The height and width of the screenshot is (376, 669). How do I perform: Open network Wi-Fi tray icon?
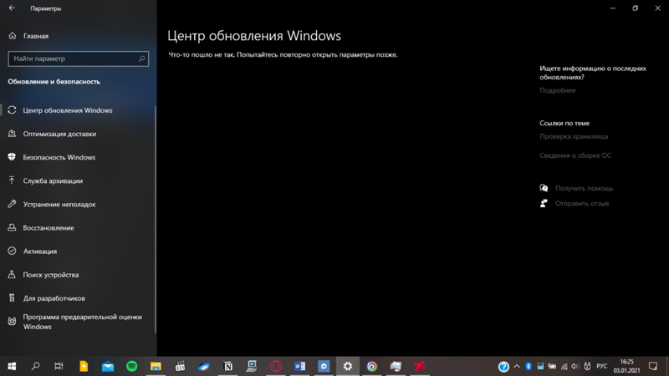pyautogui.click(x=564, y=366)
